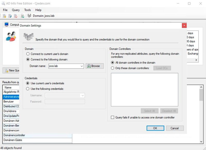This screenshot has width=206, height=150.
Task: Confirm the dialog with OK
Action: [x=155, y=128]
